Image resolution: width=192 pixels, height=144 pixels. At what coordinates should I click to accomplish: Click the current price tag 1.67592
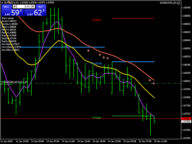pyautogui.click(x=186, y=122)
